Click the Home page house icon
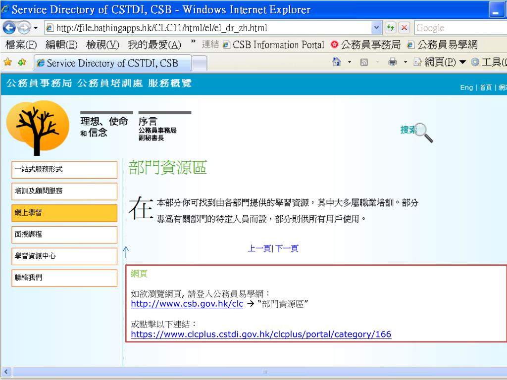This screenshot has width=507, height=380. click(337, 62)
